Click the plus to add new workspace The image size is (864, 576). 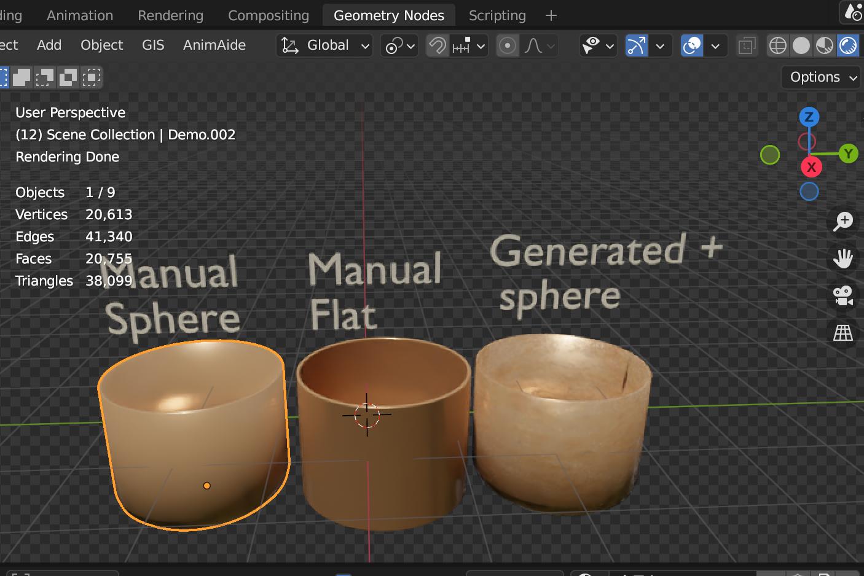550,15
